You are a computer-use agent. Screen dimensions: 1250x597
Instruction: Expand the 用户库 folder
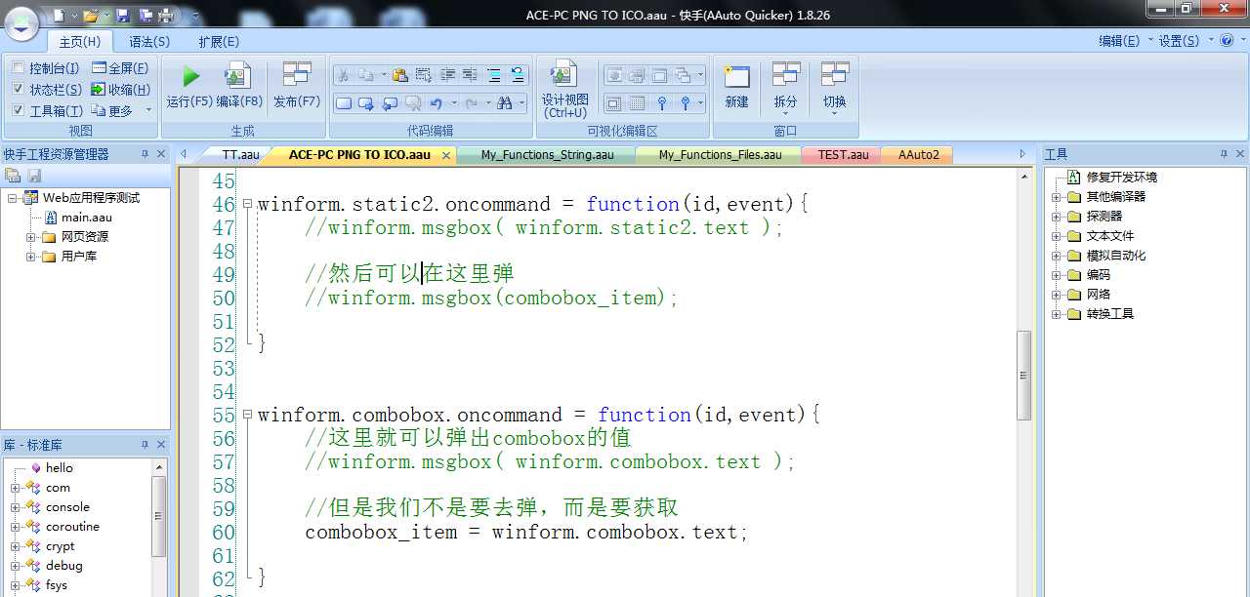31,257
